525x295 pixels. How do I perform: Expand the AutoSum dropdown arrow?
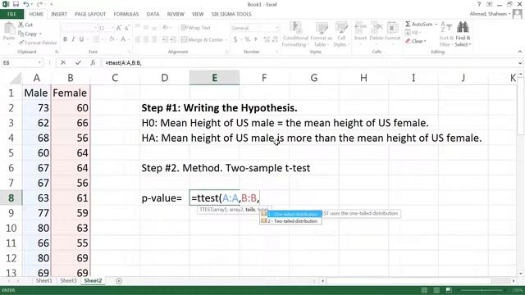click(x=436, y=24)
